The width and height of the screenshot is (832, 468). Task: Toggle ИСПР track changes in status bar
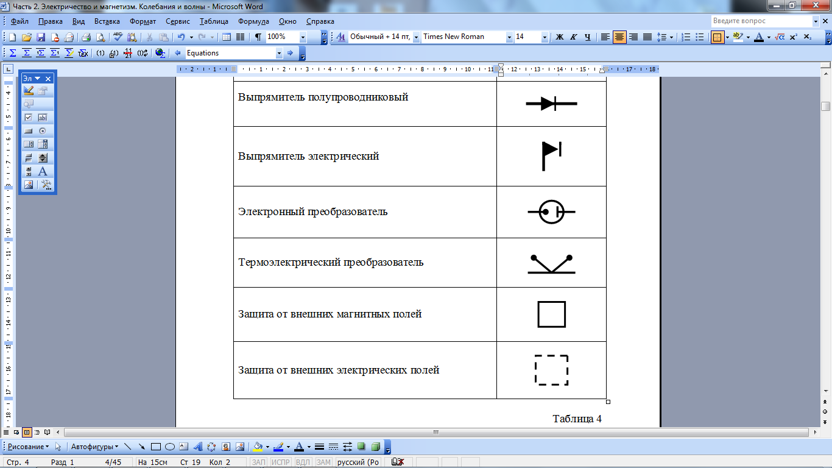pyautogui.click(x=281, y=462)
